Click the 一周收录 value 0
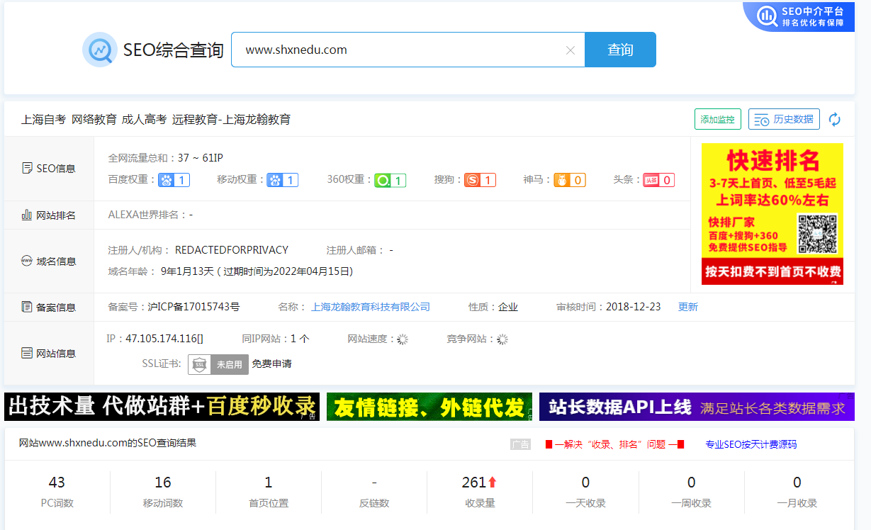 click(x=692, y=483)
